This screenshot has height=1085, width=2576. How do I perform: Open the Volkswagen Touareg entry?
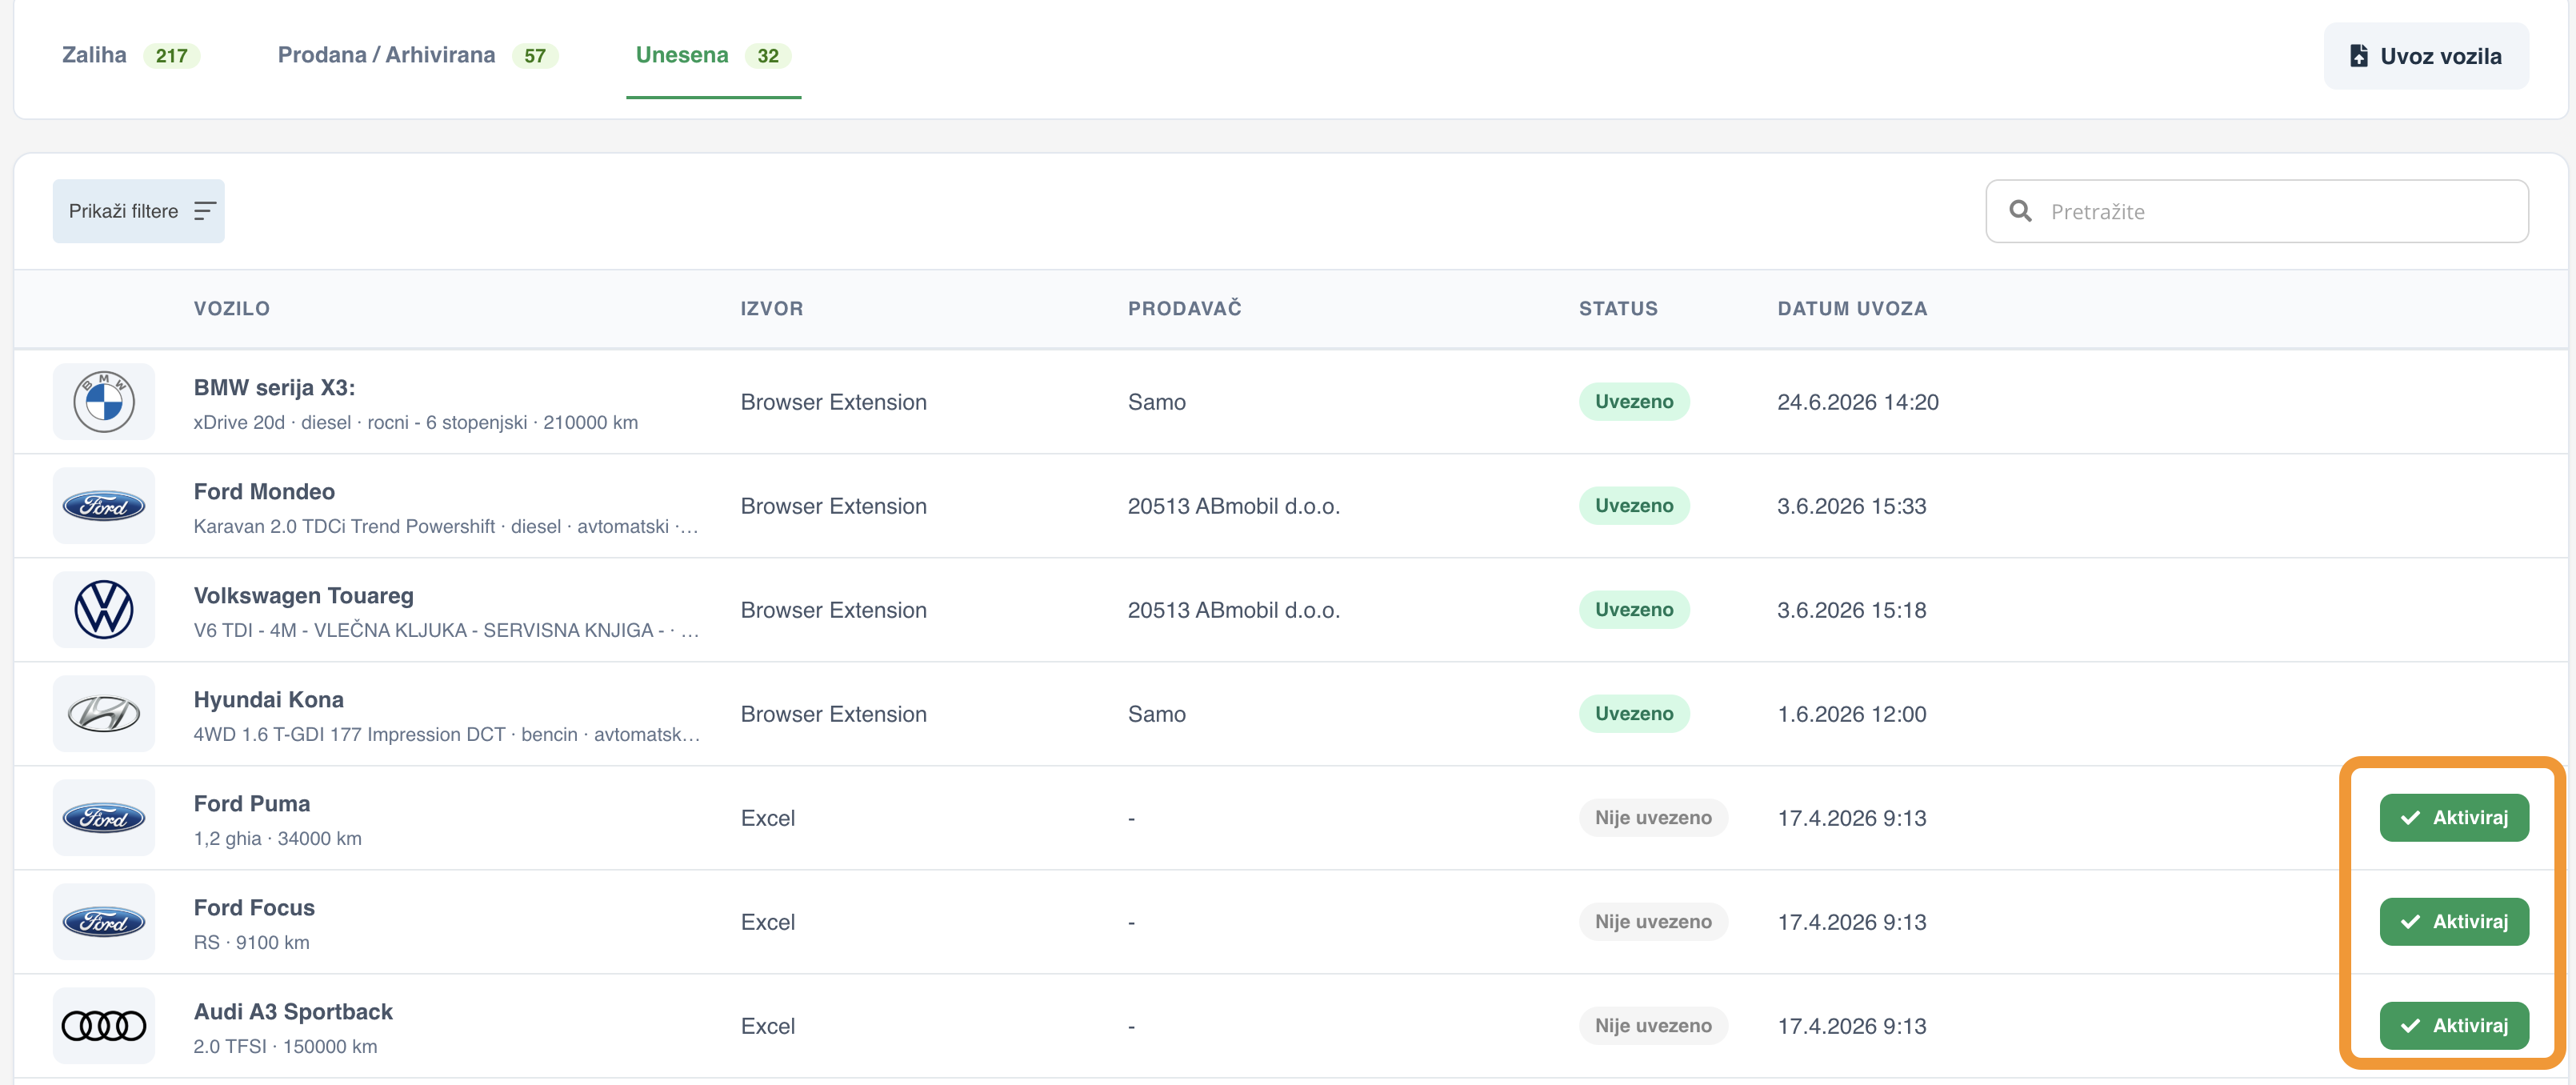pyautogui.click(x=303, y=596)
